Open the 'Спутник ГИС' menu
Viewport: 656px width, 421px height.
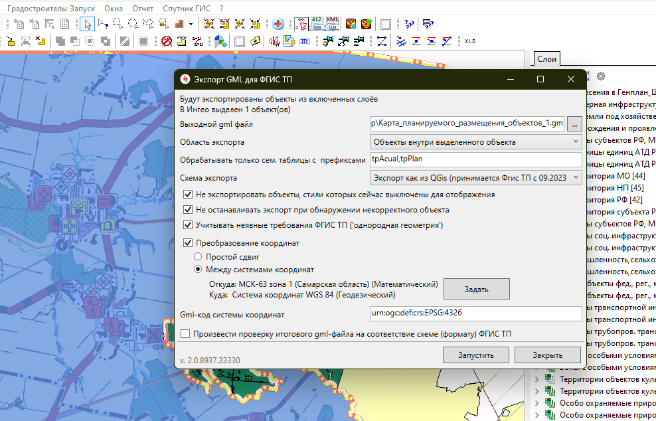click(186, 9)
